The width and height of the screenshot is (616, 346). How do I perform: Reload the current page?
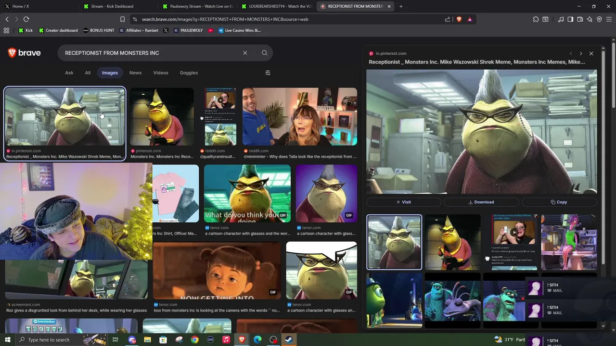pyautogui.click(x=26, y=19)
